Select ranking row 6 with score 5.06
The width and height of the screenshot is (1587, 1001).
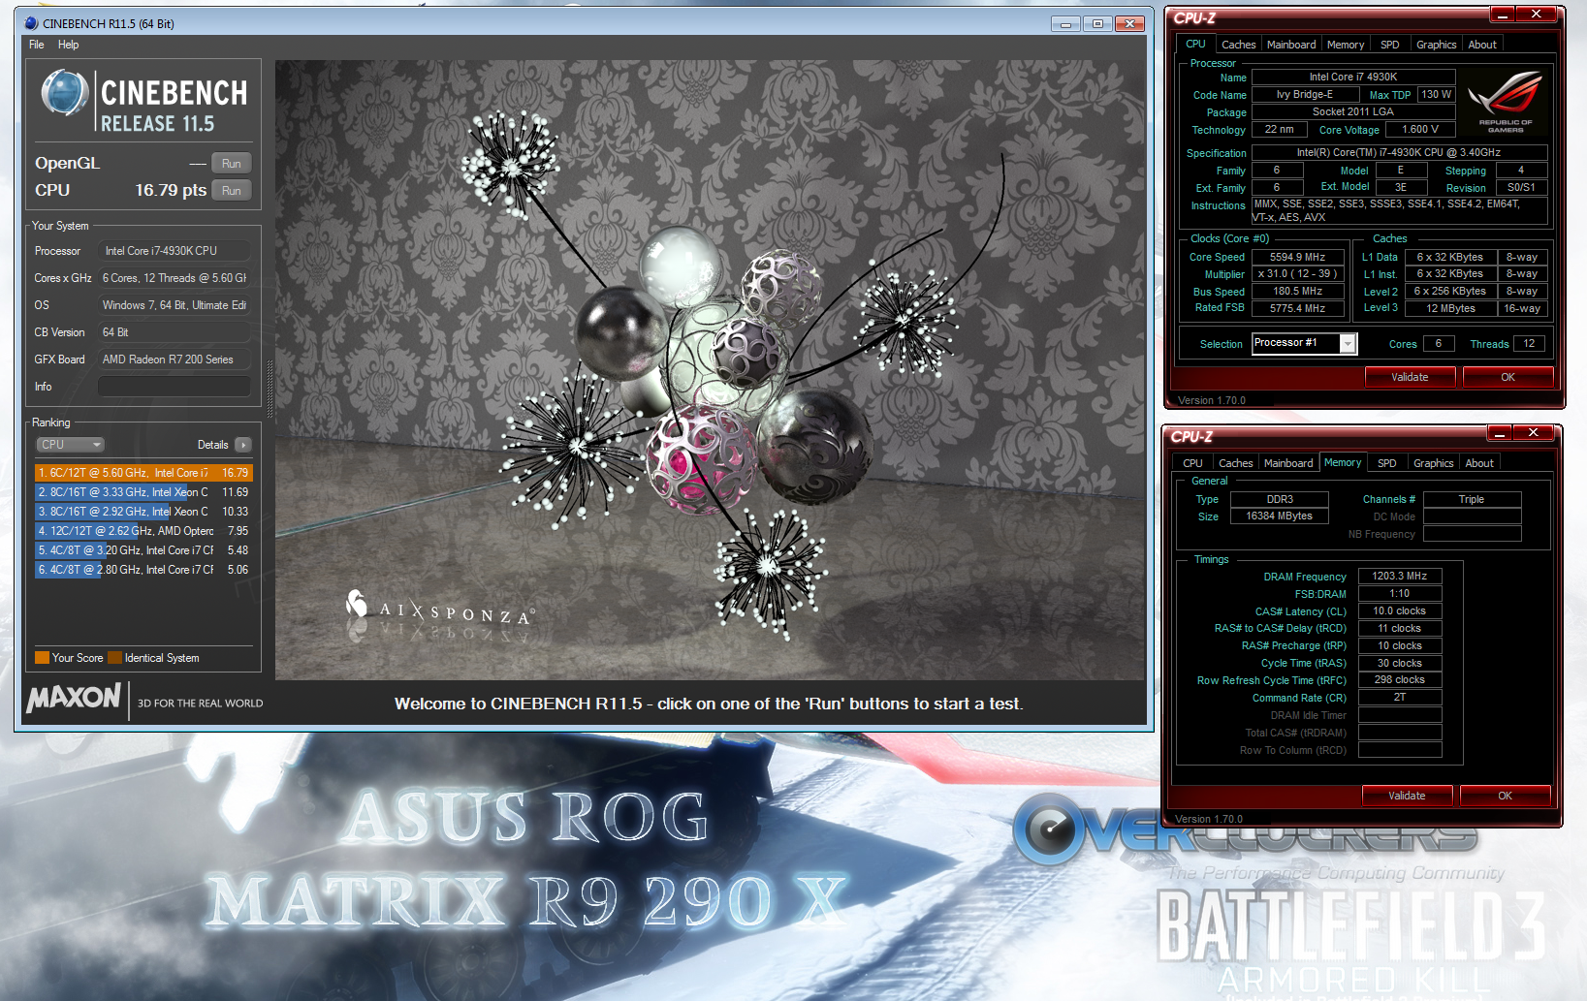pyautogui.click(x=143, y=570)
